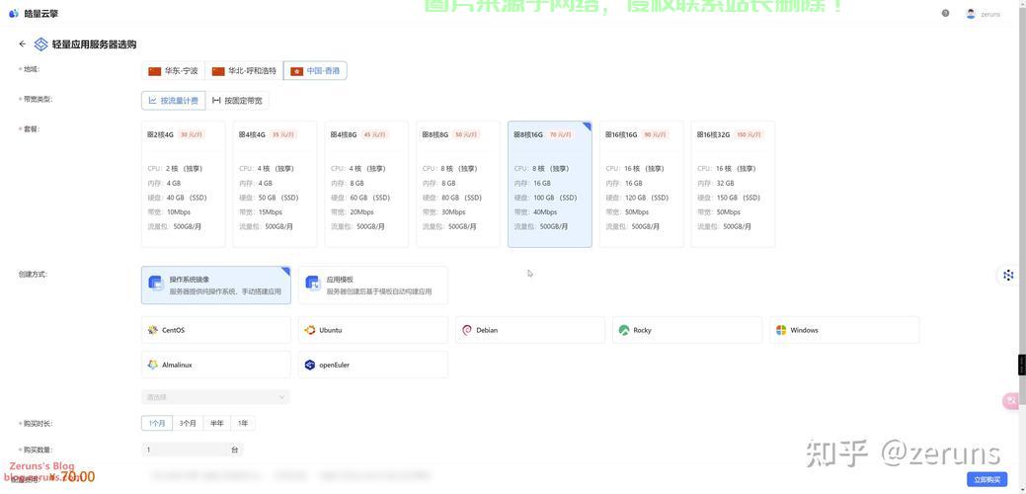Click the purchase quantity input field
This screenshot has width=1026, height=494.
[x=186, y=450]
